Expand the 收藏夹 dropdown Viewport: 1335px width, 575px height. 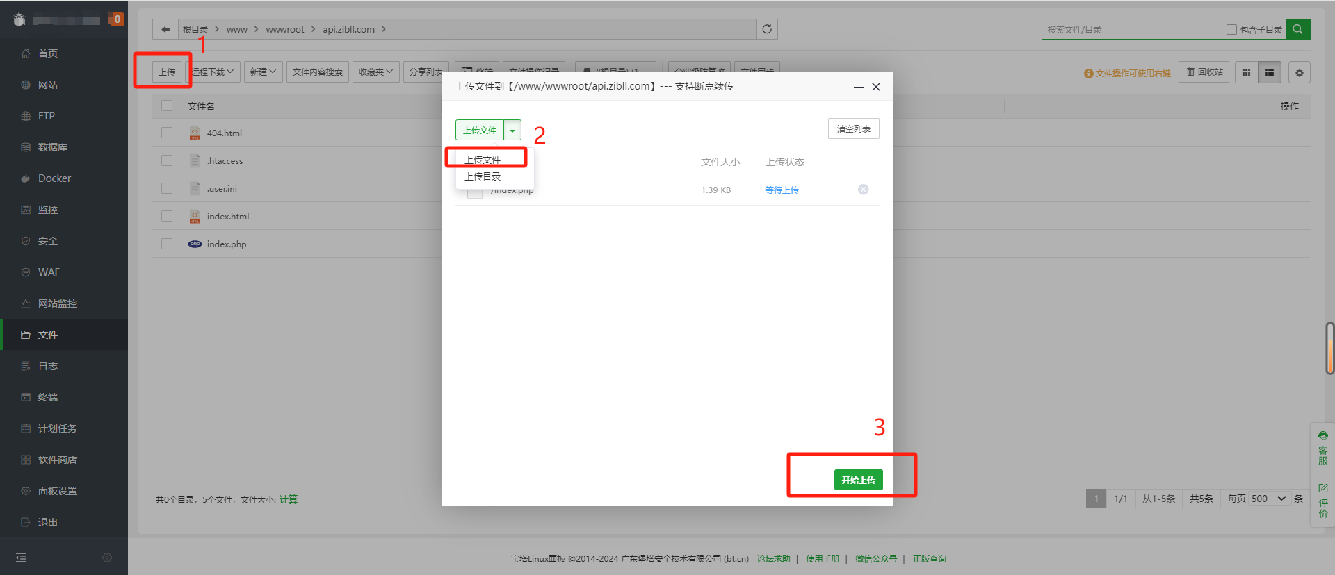375,72
